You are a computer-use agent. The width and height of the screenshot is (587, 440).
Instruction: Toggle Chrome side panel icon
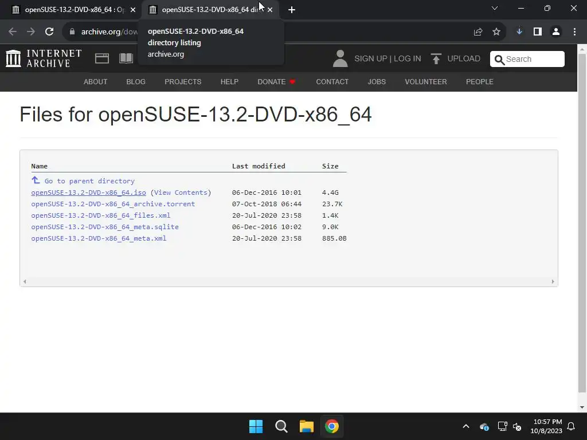(x=538, y=32)
